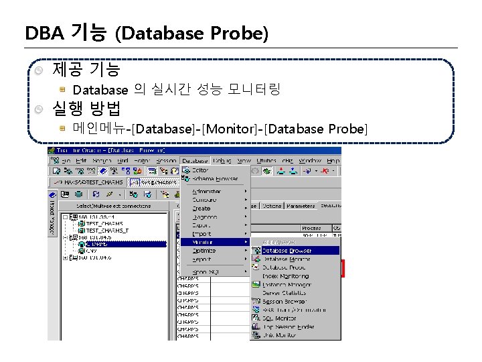The image size is (482, 362).
Task: Click the pressed blue-pen toolbar icon
Action: coord(103,171)
